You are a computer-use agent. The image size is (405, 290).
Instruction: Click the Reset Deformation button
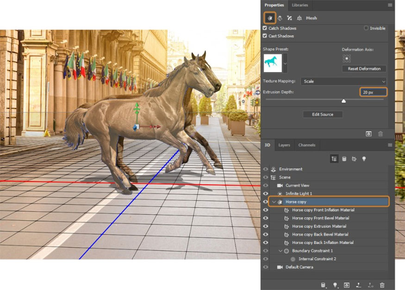(x=364, y=69)
